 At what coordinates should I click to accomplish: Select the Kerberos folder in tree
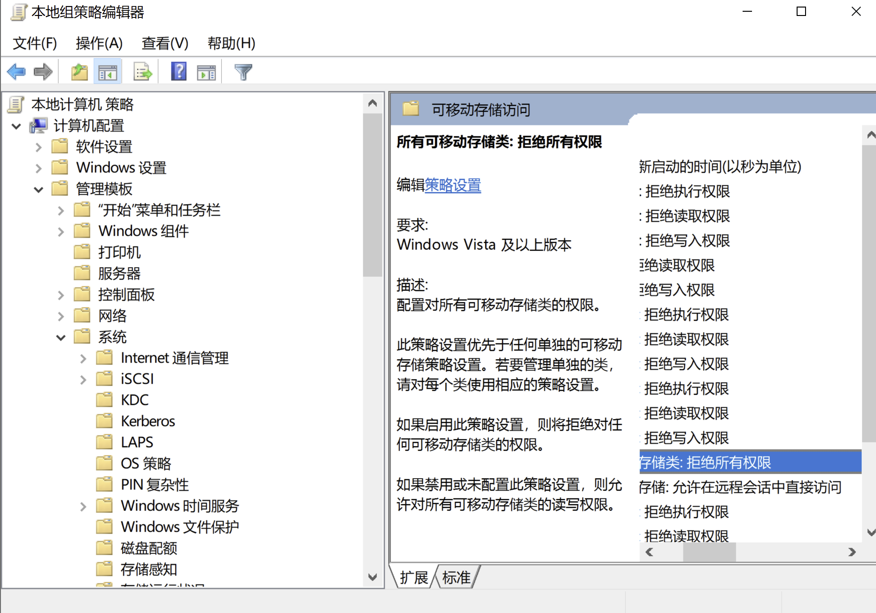click(147, 421)
